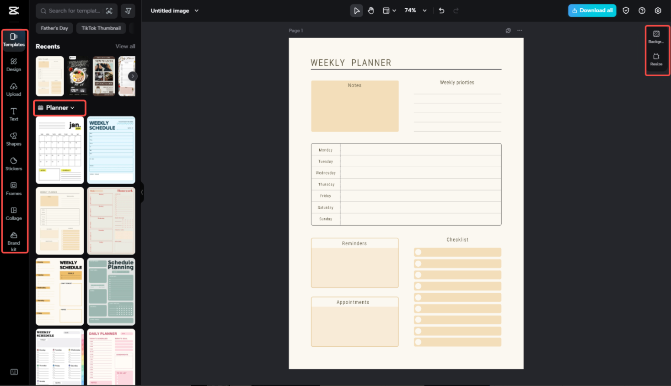Open the Page 1 more options menu
The height and width of the screenshot is (386, 671).
[520, 30]
